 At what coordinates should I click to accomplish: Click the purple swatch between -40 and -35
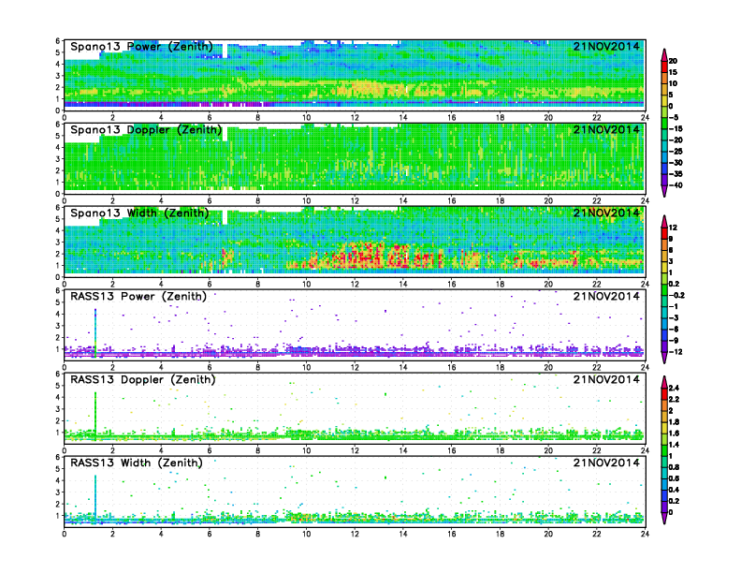tap(664, 180)
